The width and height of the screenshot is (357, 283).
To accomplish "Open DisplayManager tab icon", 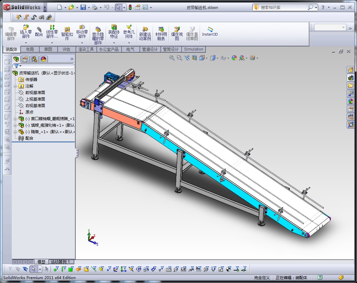I will [x=43, y=59].
